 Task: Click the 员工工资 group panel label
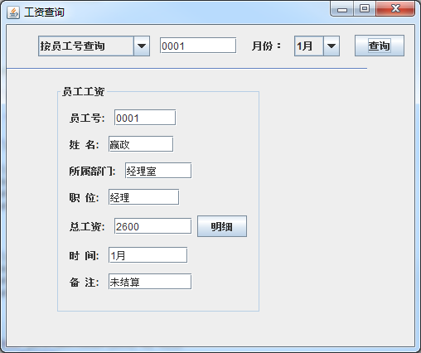[83, 91]
